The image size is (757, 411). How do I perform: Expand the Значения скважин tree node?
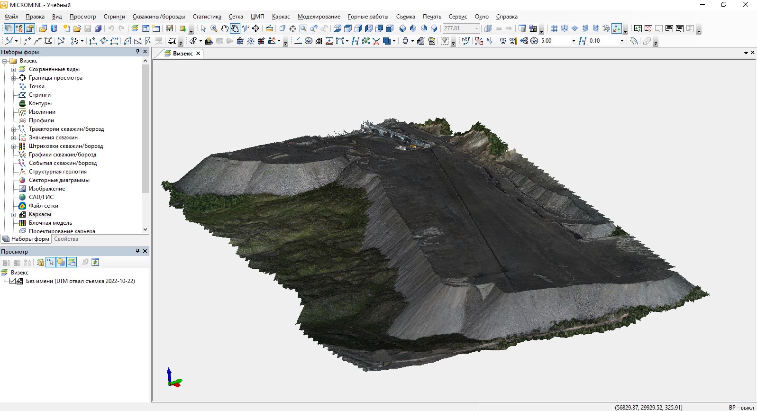tap(14, 138)
